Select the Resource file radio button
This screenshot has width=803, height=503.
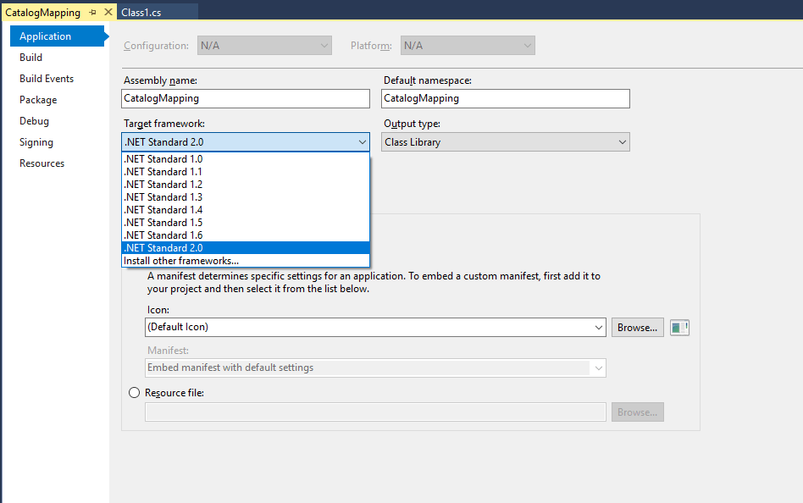134,392
